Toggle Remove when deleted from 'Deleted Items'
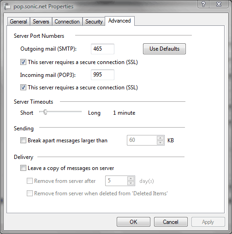The image size is (232, 234). tap(30, 193)
